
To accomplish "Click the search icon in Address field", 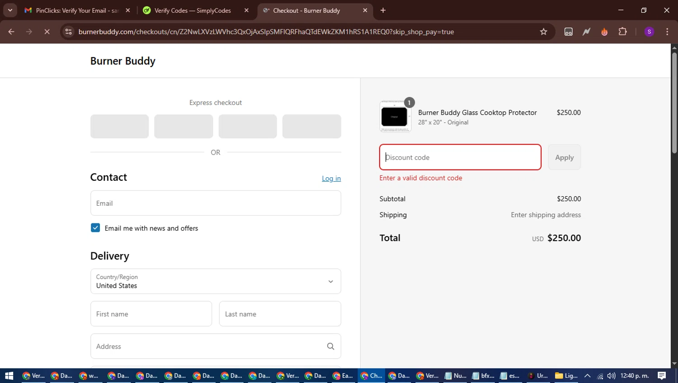I will pos(330,346).
